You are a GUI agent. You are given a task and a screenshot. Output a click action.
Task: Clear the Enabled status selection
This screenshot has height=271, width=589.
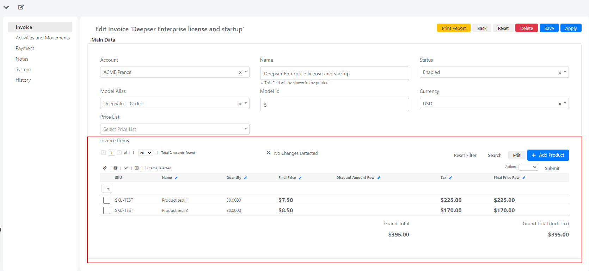click(560, 73)
